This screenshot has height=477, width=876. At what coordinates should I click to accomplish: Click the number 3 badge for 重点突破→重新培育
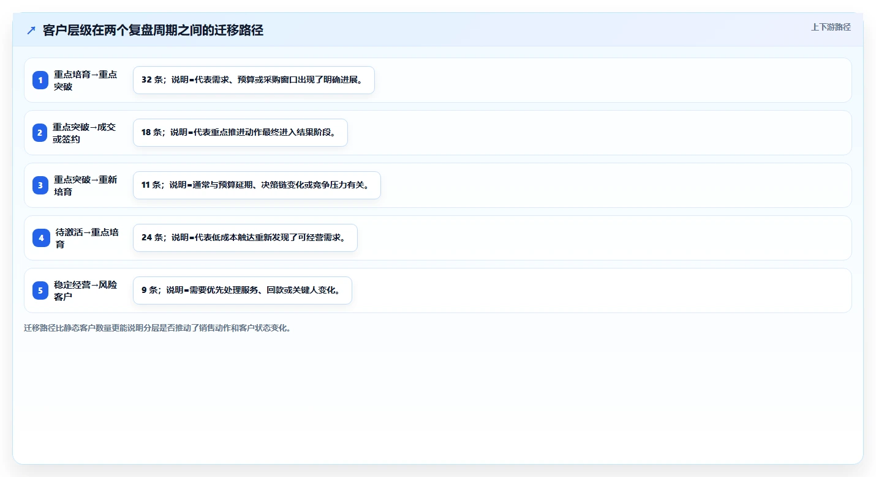[x=40, y=185]
